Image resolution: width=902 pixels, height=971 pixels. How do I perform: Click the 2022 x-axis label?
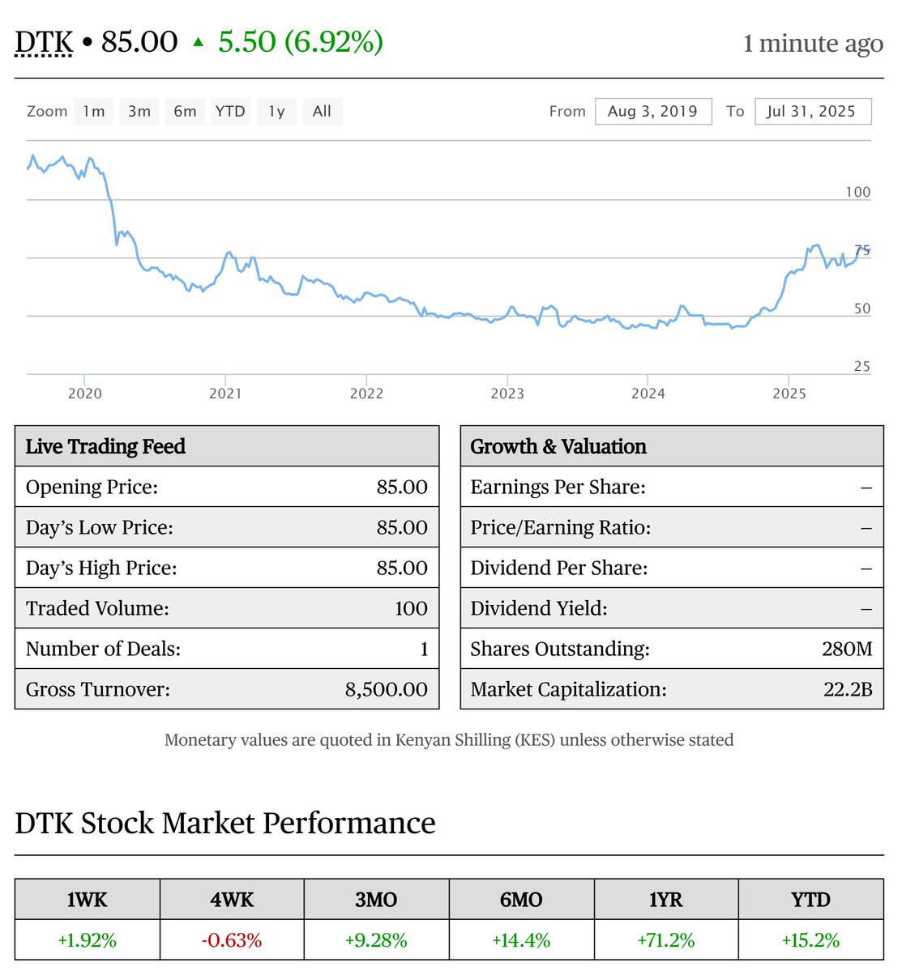click(367, 394)
